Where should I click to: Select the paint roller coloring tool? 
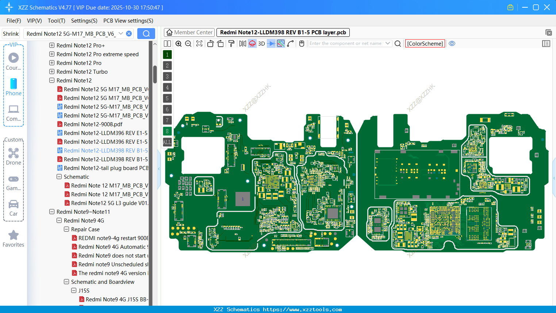pyautogui.click(x=231, y=43)
